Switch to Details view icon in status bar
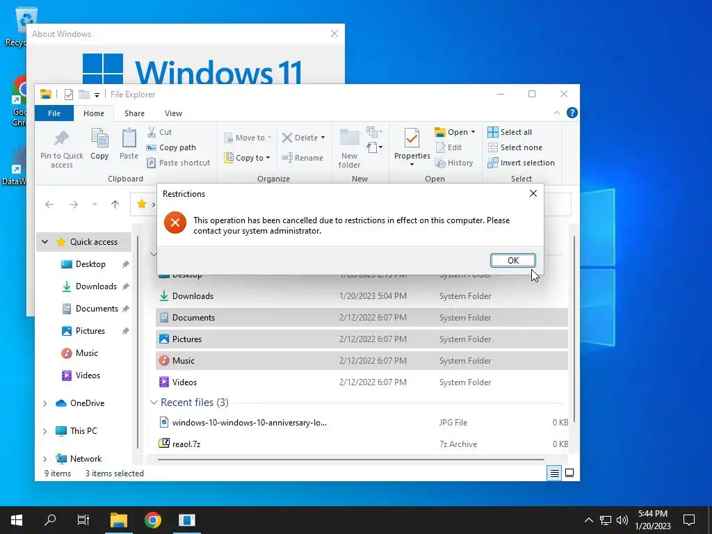 (554, 473)
